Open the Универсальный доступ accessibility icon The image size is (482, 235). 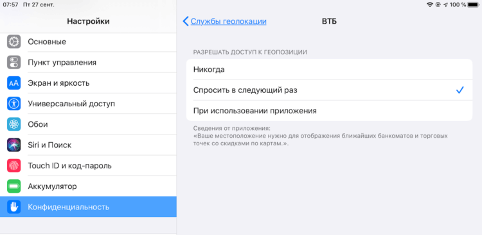coord(14,104)
